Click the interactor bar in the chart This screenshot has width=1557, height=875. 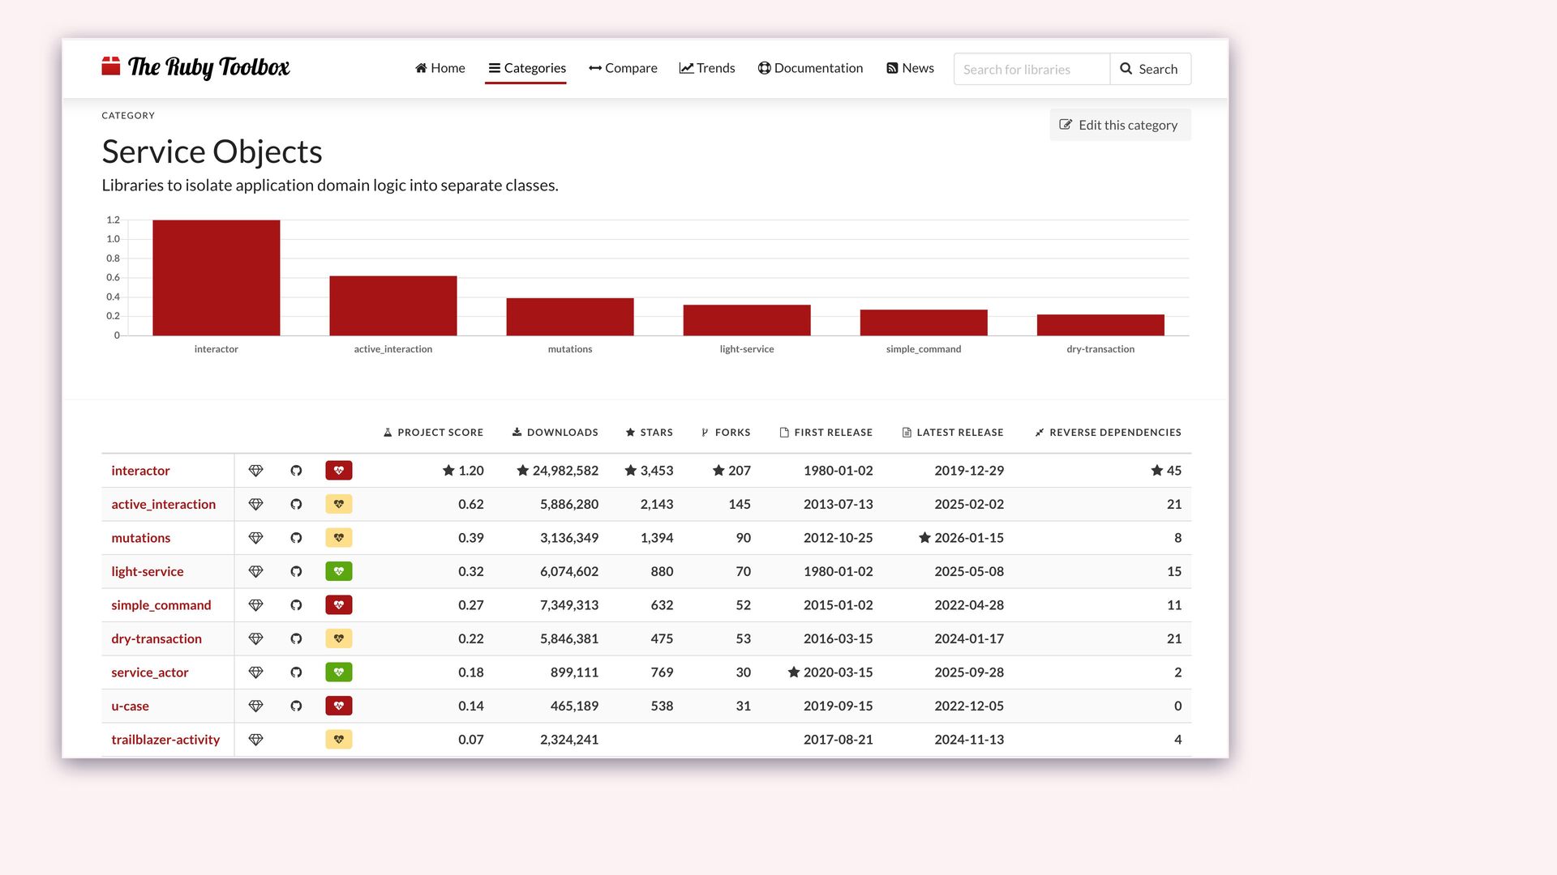tap(217, 278)
